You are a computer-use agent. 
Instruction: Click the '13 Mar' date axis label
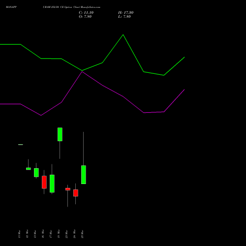tap(35, 234)
